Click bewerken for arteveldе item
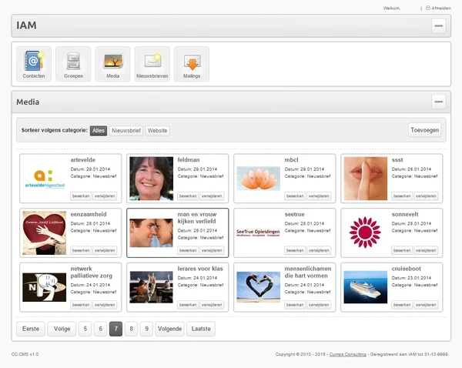462x368 pixels. (x=81, y=196)
